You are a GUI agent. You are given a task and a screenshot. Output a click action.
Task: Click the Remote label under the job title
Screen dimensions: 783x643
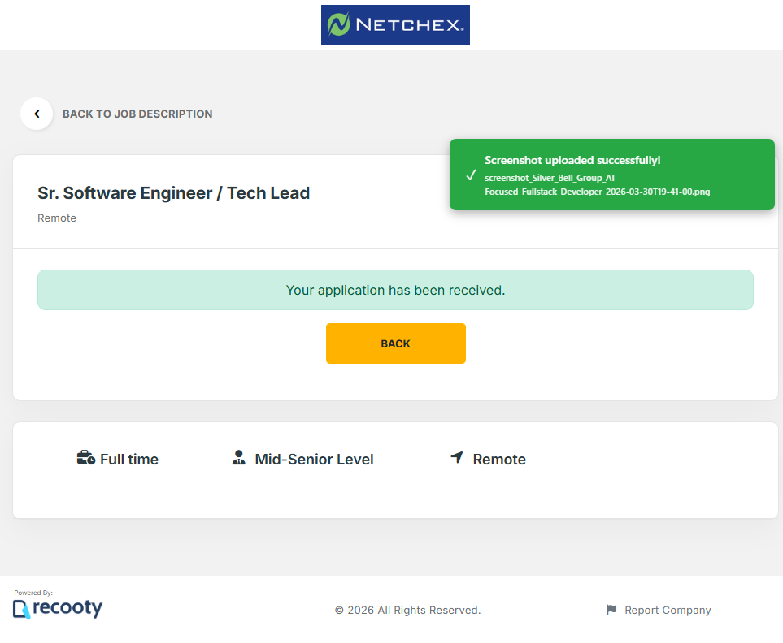pos(57,218)
